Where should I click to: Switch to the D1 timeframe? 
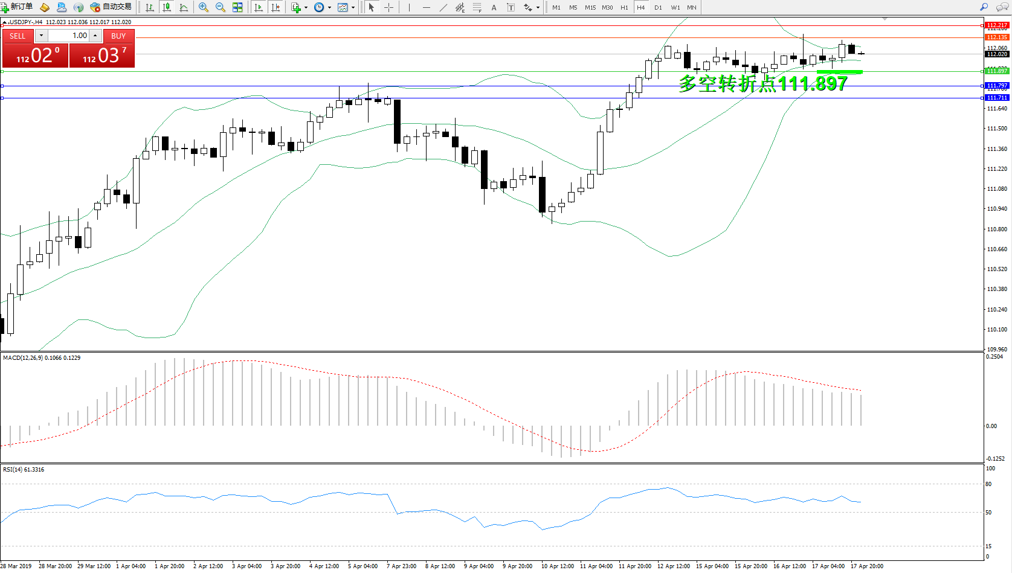658,7
